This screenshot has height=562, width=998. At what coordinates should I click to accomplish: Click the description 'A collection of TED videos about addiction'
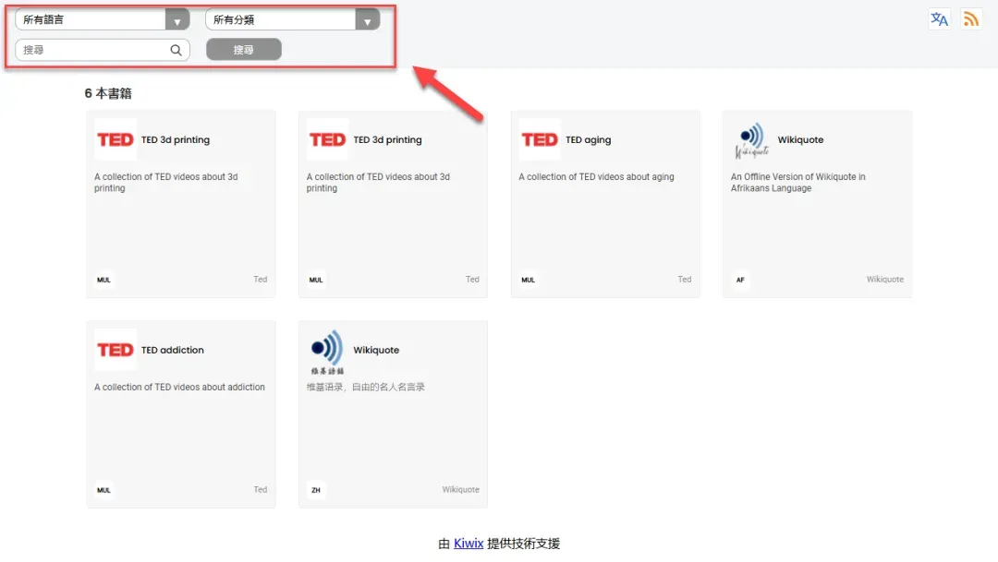pos(179,388)
